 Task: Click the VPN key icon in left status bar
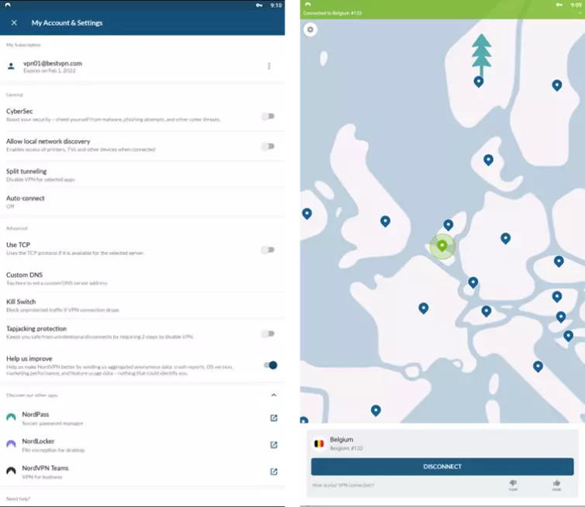click(x=259, y=5)
